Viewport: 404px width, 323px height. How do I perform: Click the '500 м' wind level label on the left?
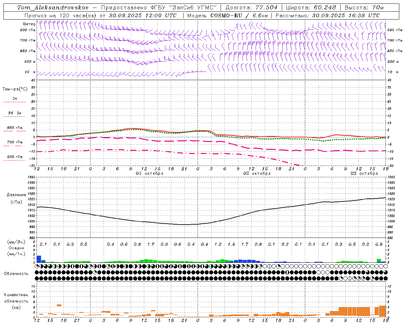pos(30,62)
